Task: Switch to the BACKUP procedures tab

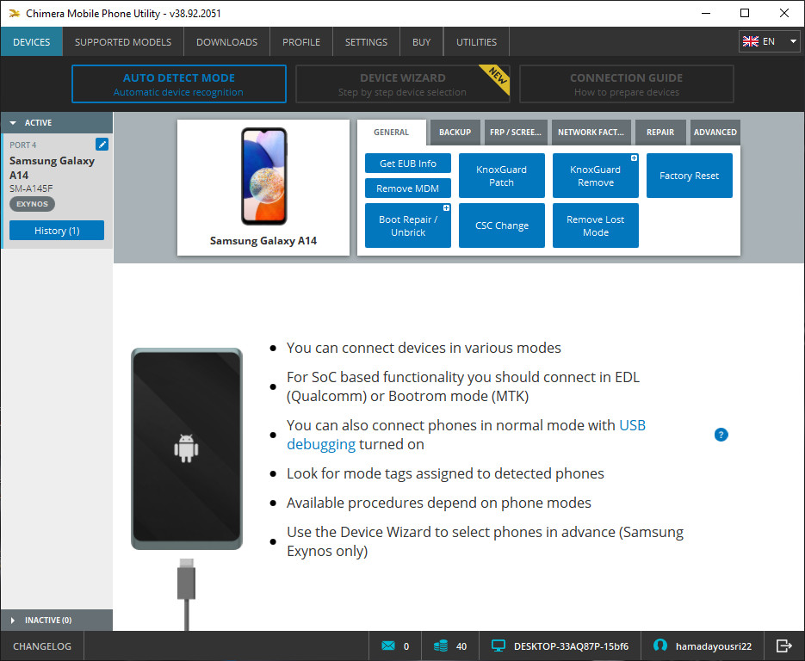Action: (455, 133)
